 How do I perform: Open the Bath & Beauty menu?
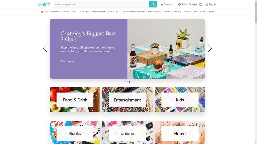(154, 11)
